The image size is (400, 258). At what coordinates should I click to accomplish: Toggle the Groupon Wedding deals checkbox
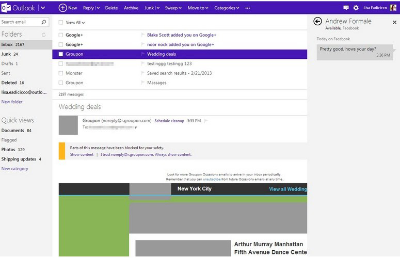61,54
